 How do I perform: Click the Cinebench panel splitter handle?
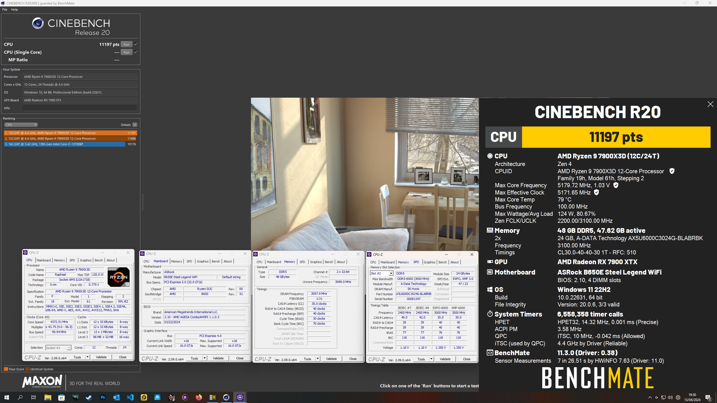click(x=142, y=201)
